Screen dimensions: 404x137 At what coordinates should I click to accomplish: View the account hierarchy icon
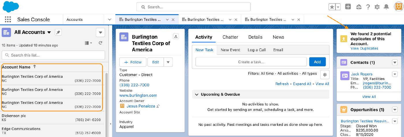pos(176,36)
